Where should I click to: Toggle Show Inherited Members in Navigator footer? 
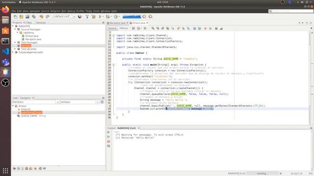click(14, 168)
